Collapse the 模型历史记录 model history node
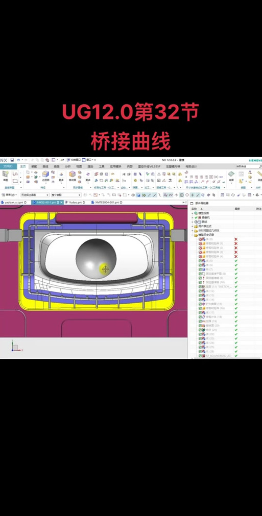Screen dimensions: 262x516 pyautogui.click(x=193, y=235)
